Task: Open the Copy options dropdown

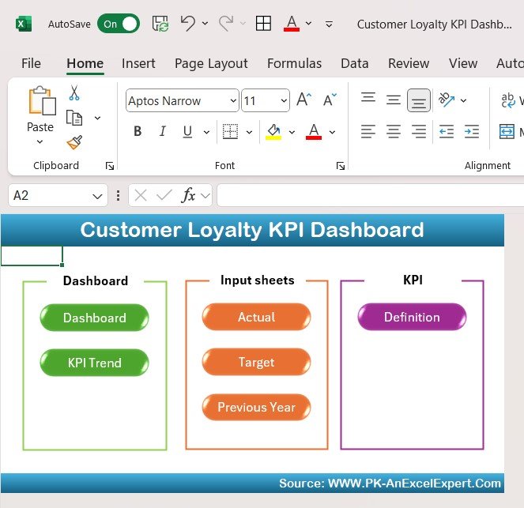Action: coord(97,118)
